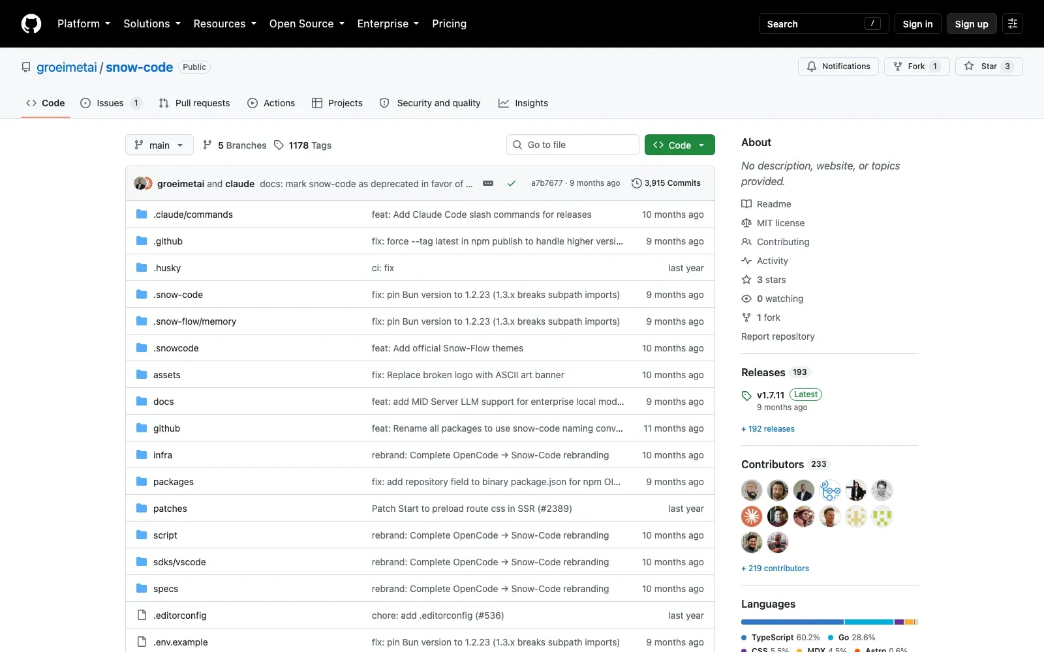Open the .github folder

pos(168,241)
